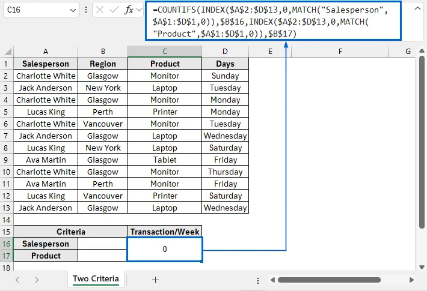Screen dimensions: 427x291
Task: Click the vertical scrollbar thumb
Action: tap(422, 143)
